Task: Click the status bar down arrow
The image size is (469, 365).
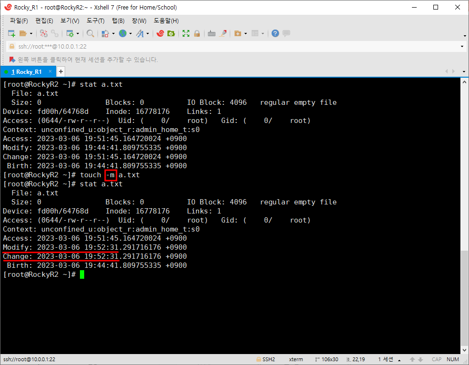Action: tap(420, 359)
